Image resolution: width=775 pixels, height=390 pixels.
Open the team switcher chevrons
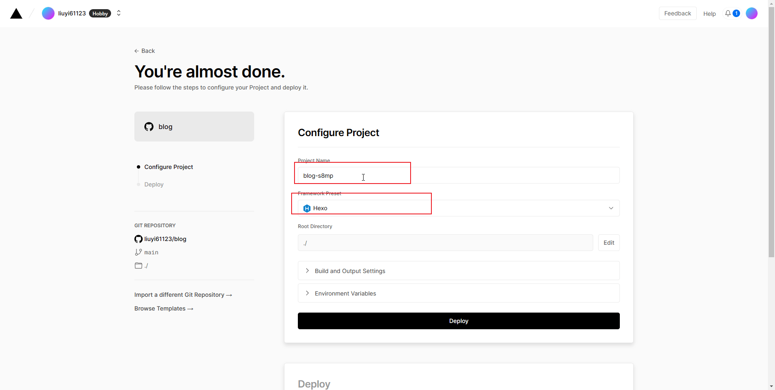pyautogui.click(x=119, y=13)
